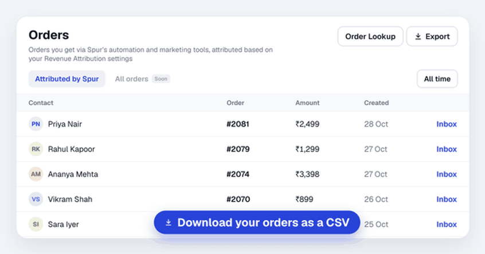The width and height of the screenshot is (485, 254).
Task: Open order #2079
Action: tap(238, 149)
